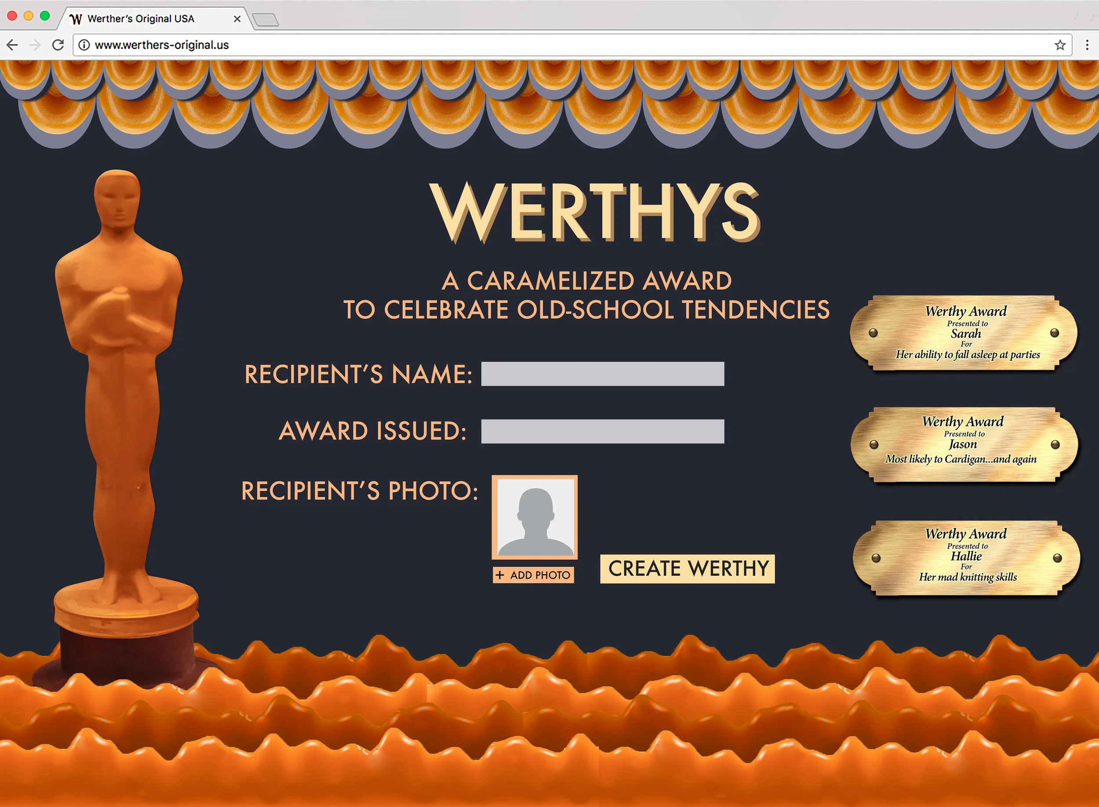The height and width of the screenshot is (807, 1099).
Task: Close the Werther's Original USA tab
Action: pos(237,18)
